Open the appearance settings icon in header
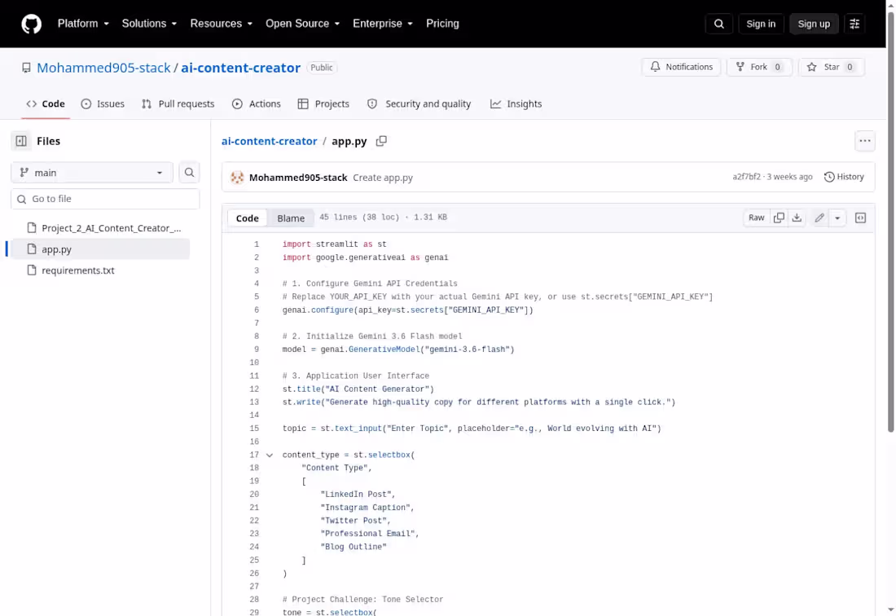 [854, 24]
